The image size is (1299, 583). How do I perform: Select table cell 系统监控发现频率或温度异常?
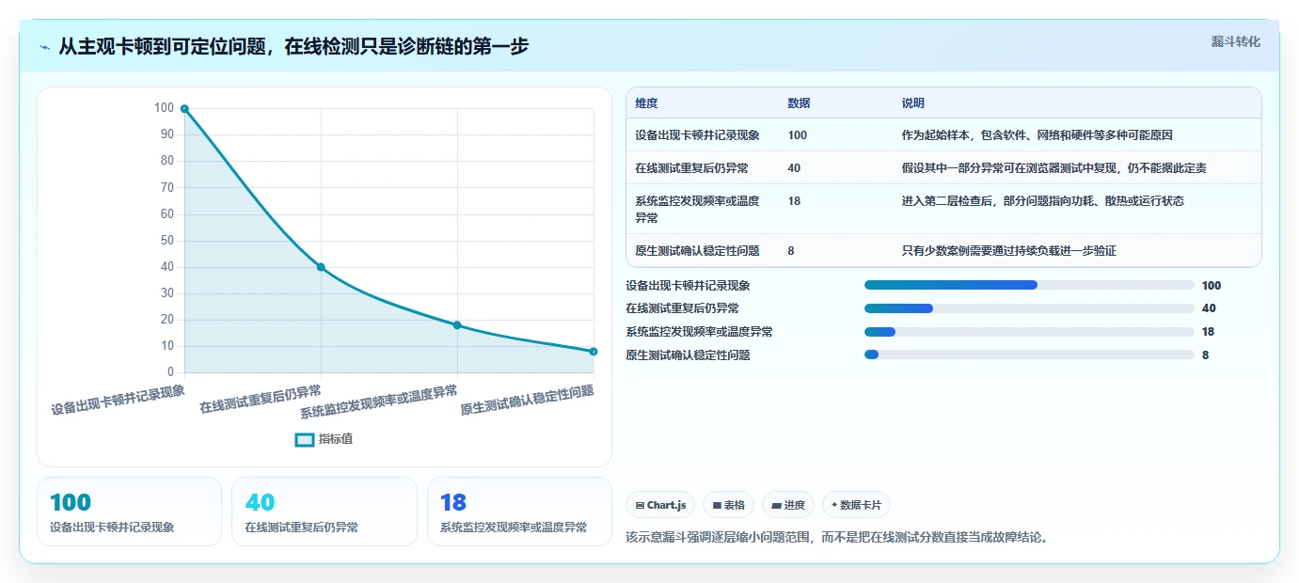coord(697,209)
